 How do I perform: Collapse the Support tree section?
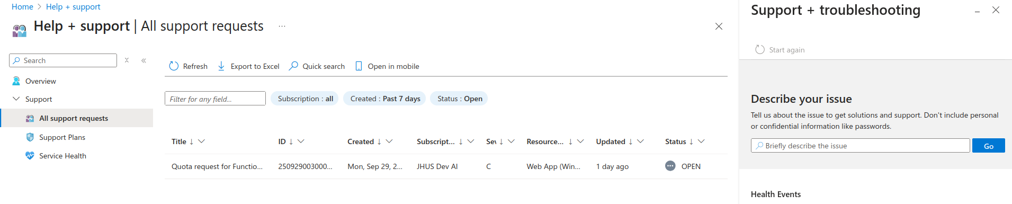coord(16,99)
